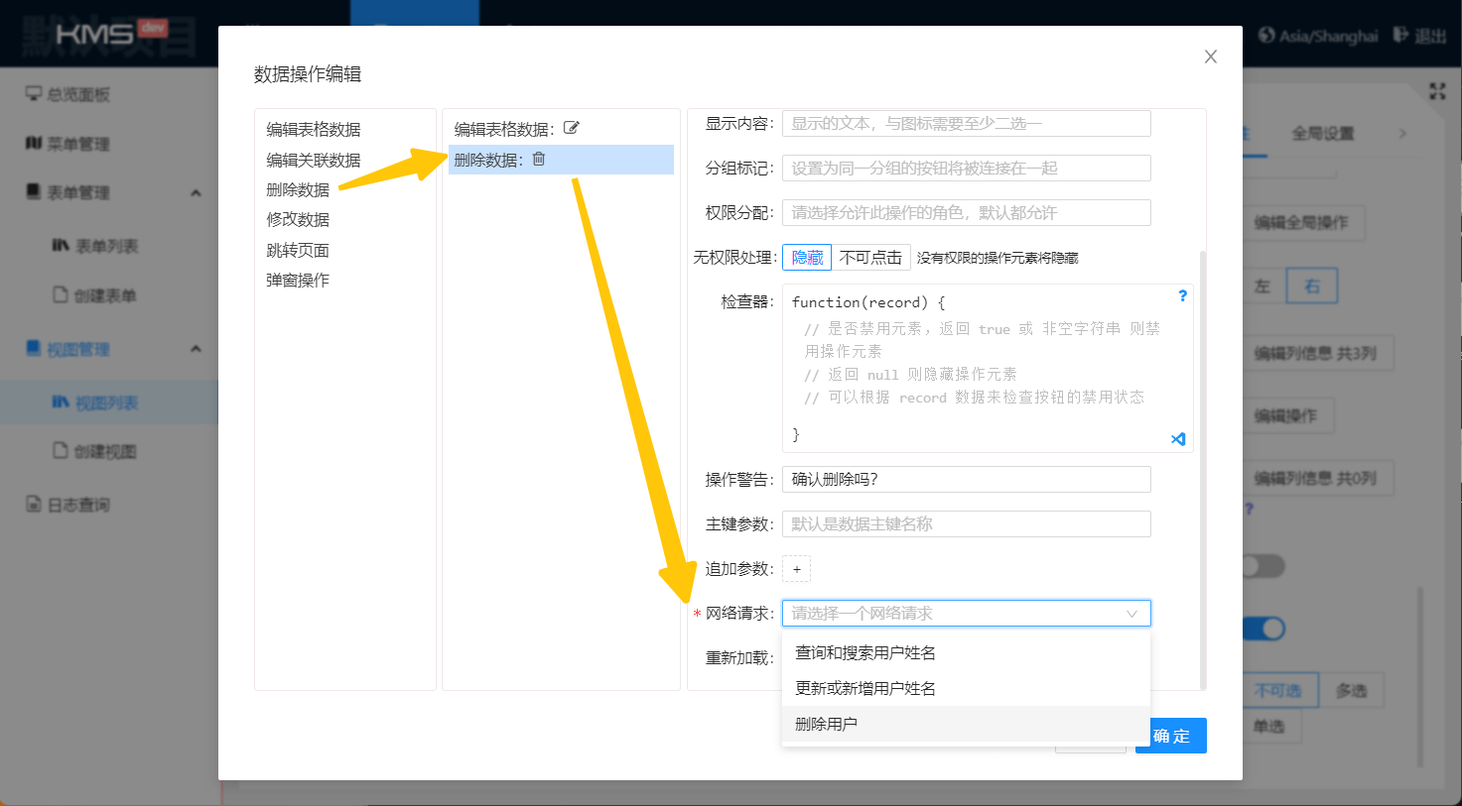Select 弹窗操作 in the operation type list
The width and height of the screenshot is (1462, 806).
click(298, 281)
